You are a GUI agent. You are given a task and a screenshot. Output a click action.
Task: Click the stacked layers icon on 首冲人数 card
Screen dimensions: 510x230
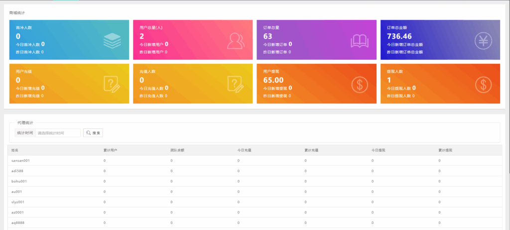[x=112, y=40]
